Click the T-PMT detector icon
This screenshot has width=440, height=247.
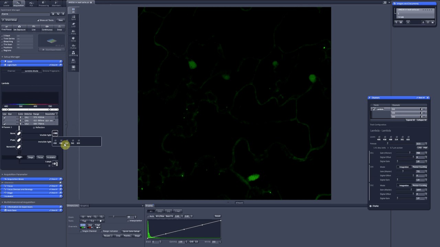coord(55,164)
